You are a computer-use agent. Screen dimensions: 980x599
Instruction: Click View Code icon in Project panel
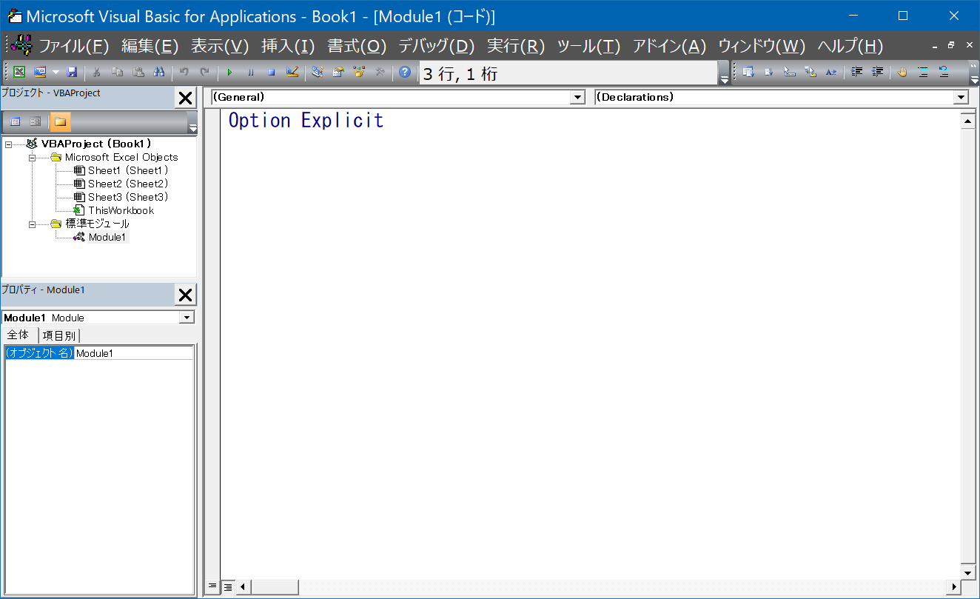pos(15,121)
